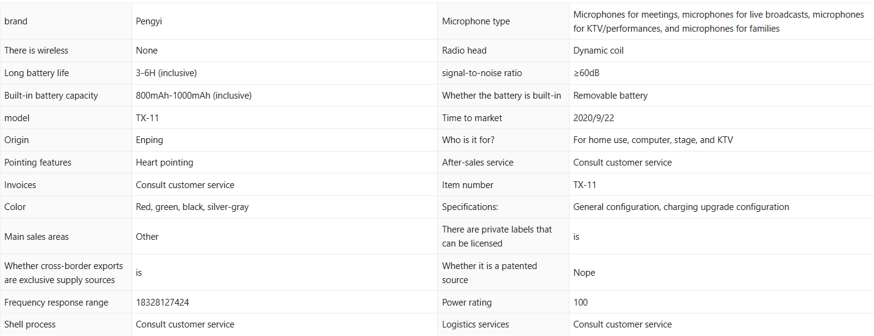Select 'Removable battery' cell text
Image resolution: width=874 pixels, height=336 pixels.
tap(610, 96)
